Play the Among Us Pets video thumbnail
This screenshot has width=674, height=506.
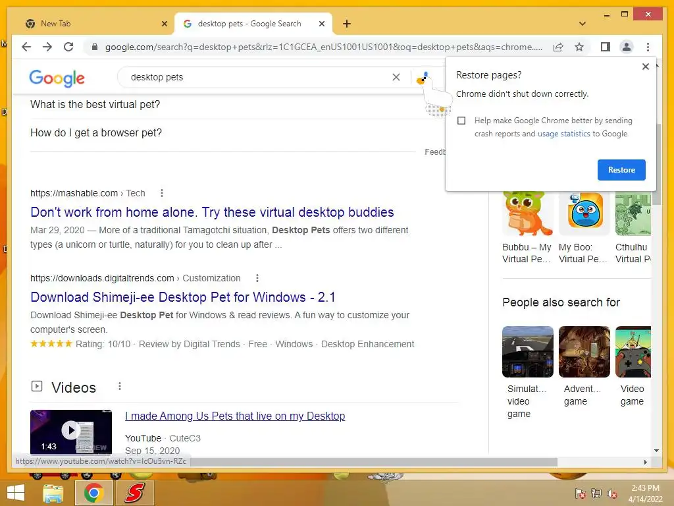[x=71, y=432]
